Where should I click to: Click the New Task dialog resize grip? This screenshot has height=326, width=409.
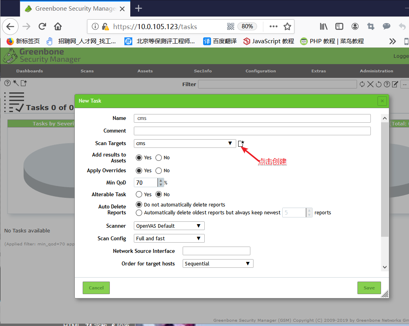(385, 294)
